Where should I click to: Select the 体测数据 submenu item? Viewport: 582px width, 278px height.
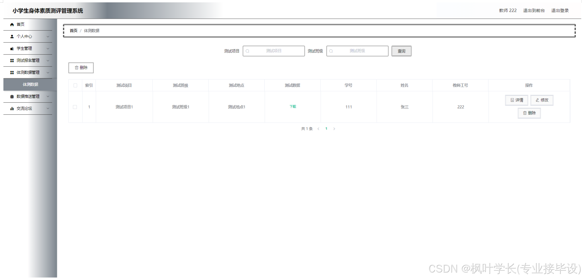click(30, 84)
